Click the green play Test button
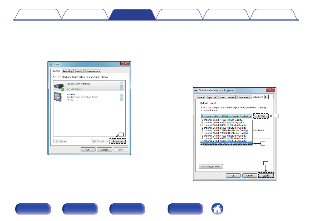The width and height of the screenshot is (314, 221). [261, 116]
